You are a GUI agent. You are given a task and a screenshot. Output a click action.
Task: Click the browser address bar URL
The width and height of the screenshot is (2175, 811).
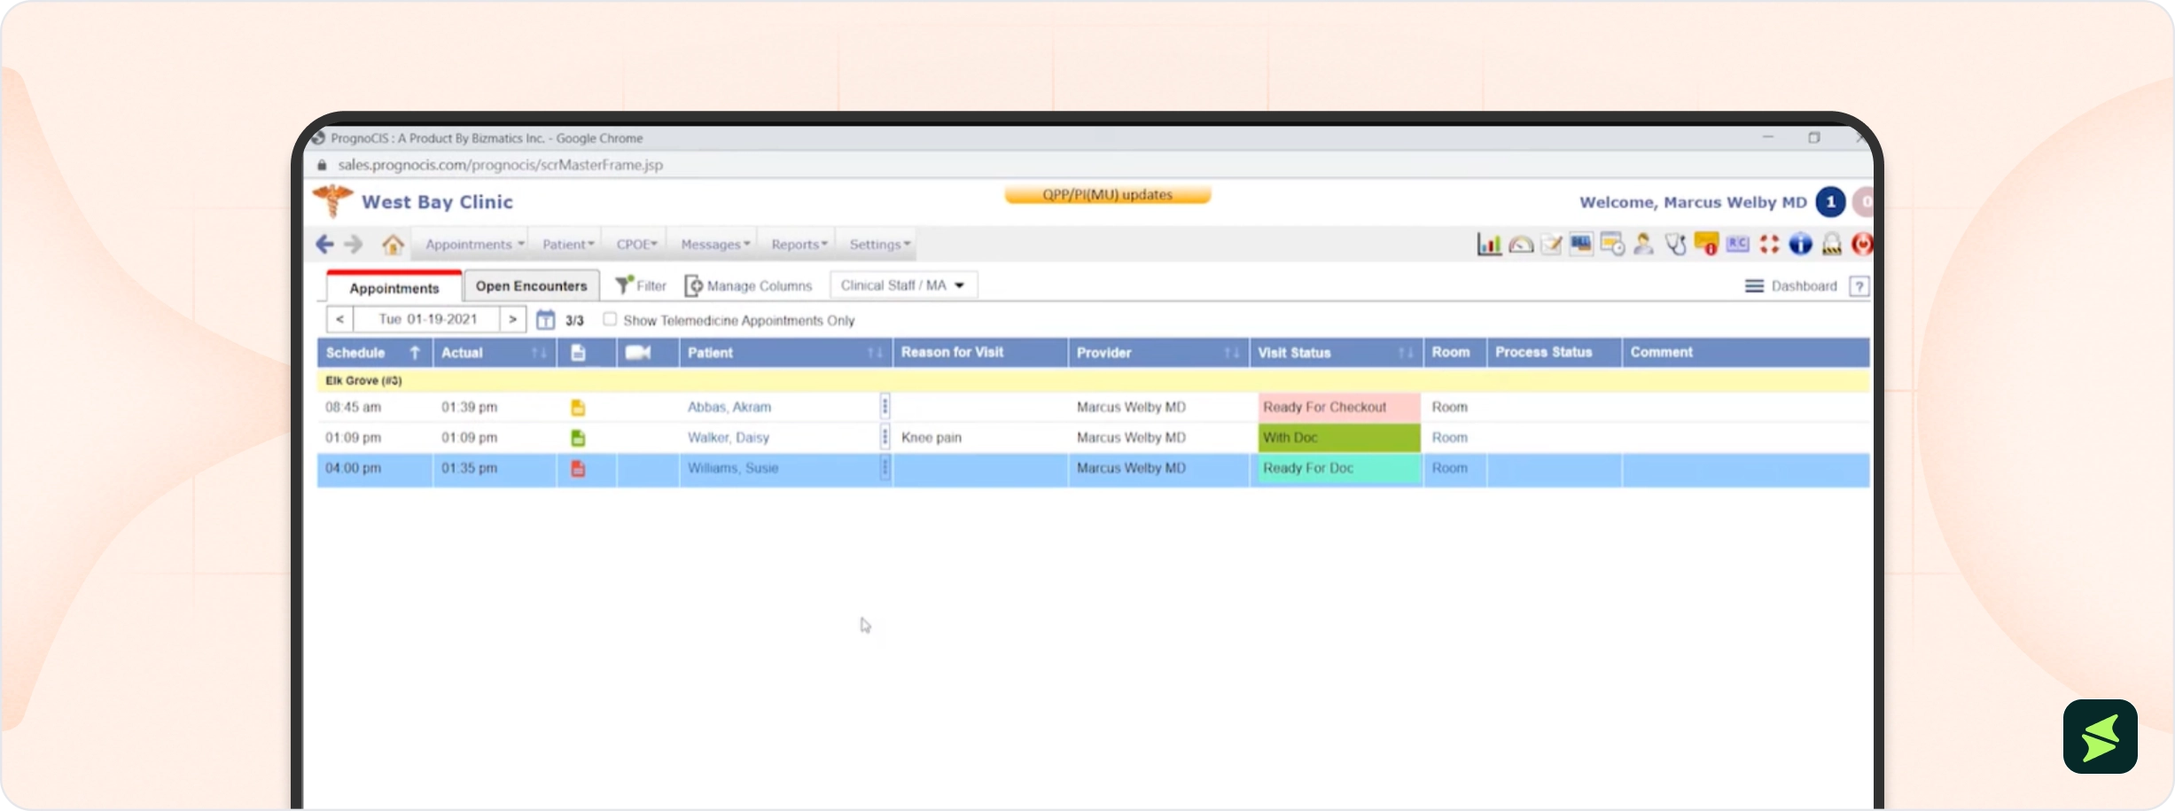point(500,165)
